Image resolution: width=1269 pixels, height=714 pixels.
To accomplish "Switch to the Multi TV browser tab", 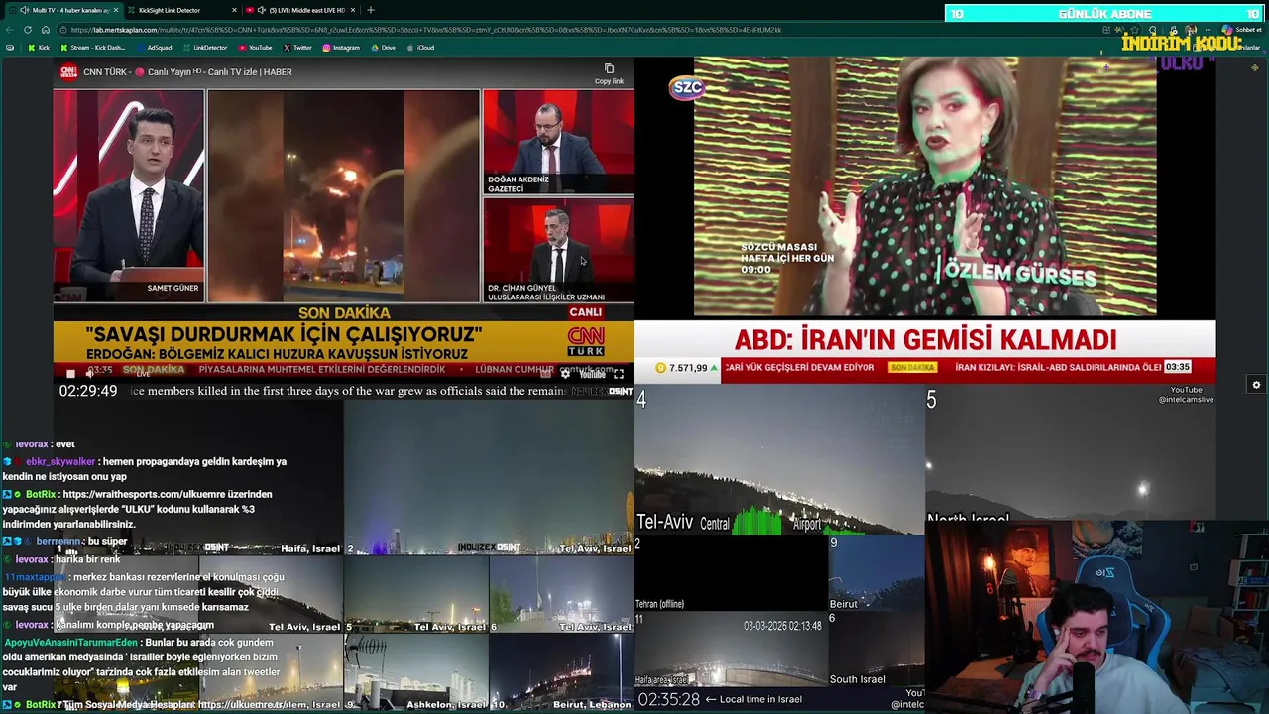I will click(x=63, y=10).
